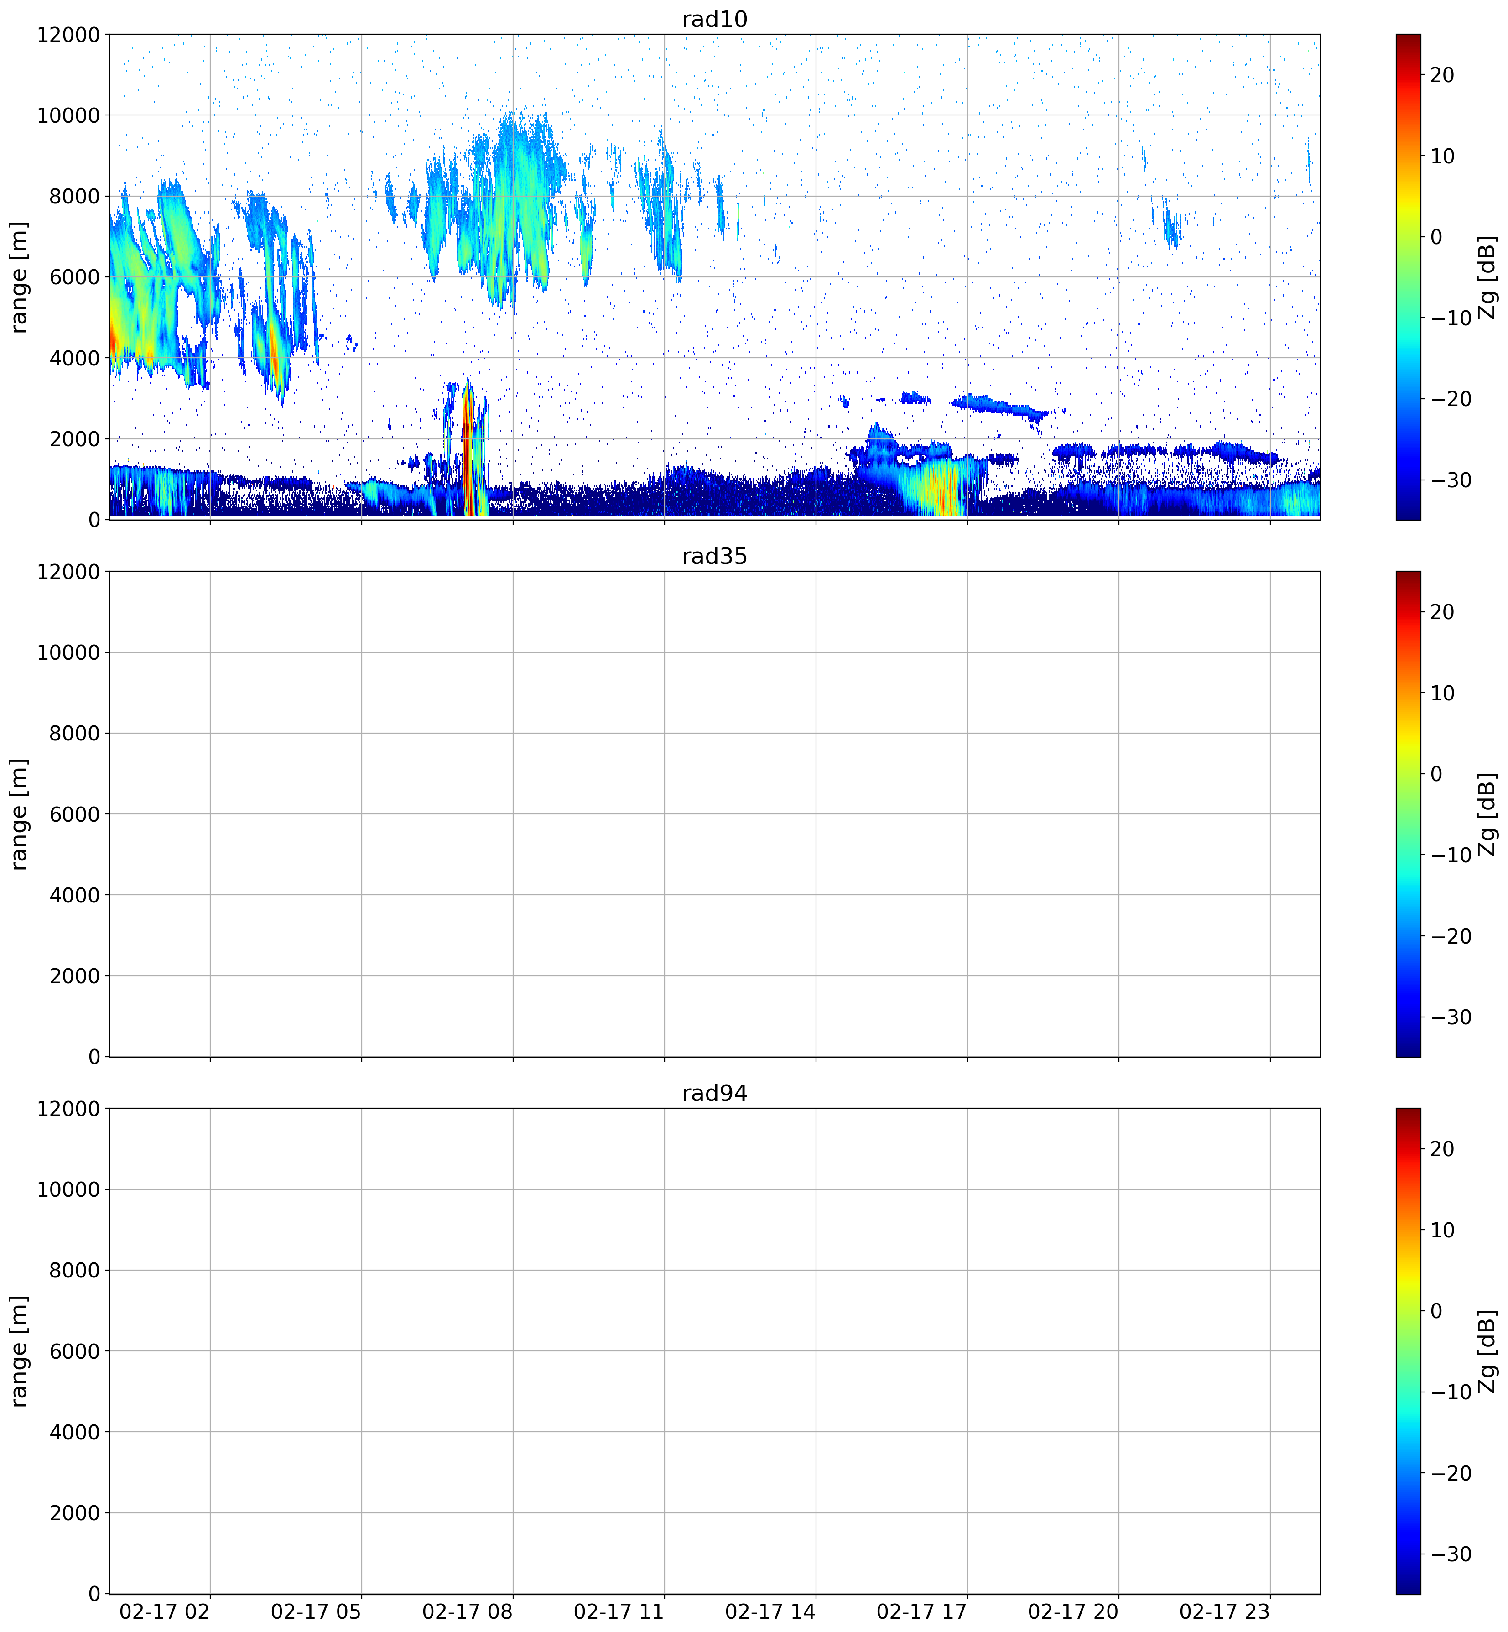Click the −20 tick on rad35 colorbar
Screen dimensions: 1508x1632
(x=1451, y=935)
